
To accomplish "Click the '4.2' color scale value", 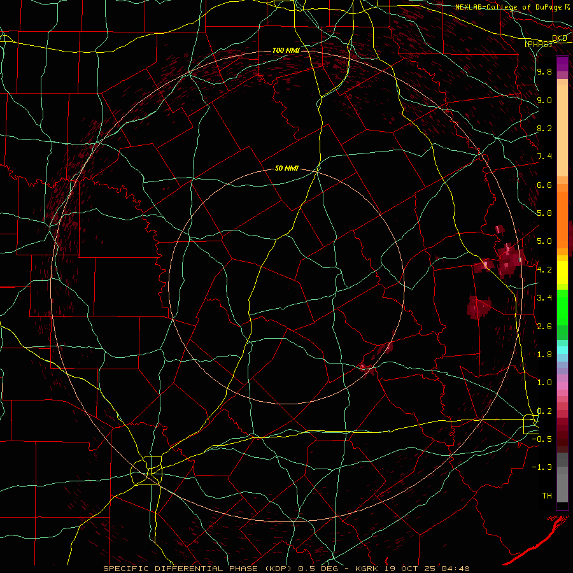I will coord(544,270).
